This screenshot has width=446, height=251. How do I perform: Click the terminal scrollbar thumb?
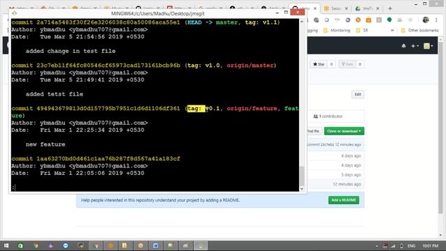coord(302,176)
